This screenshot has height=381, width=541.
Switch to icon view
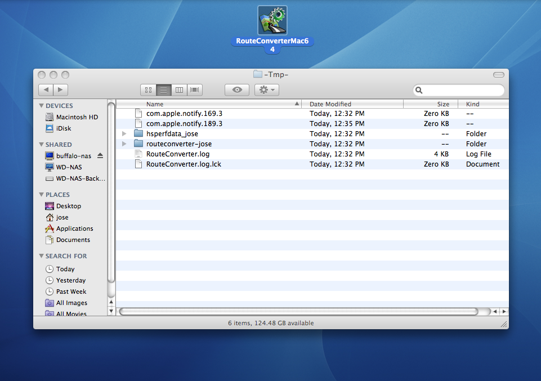tap(149, 90)
